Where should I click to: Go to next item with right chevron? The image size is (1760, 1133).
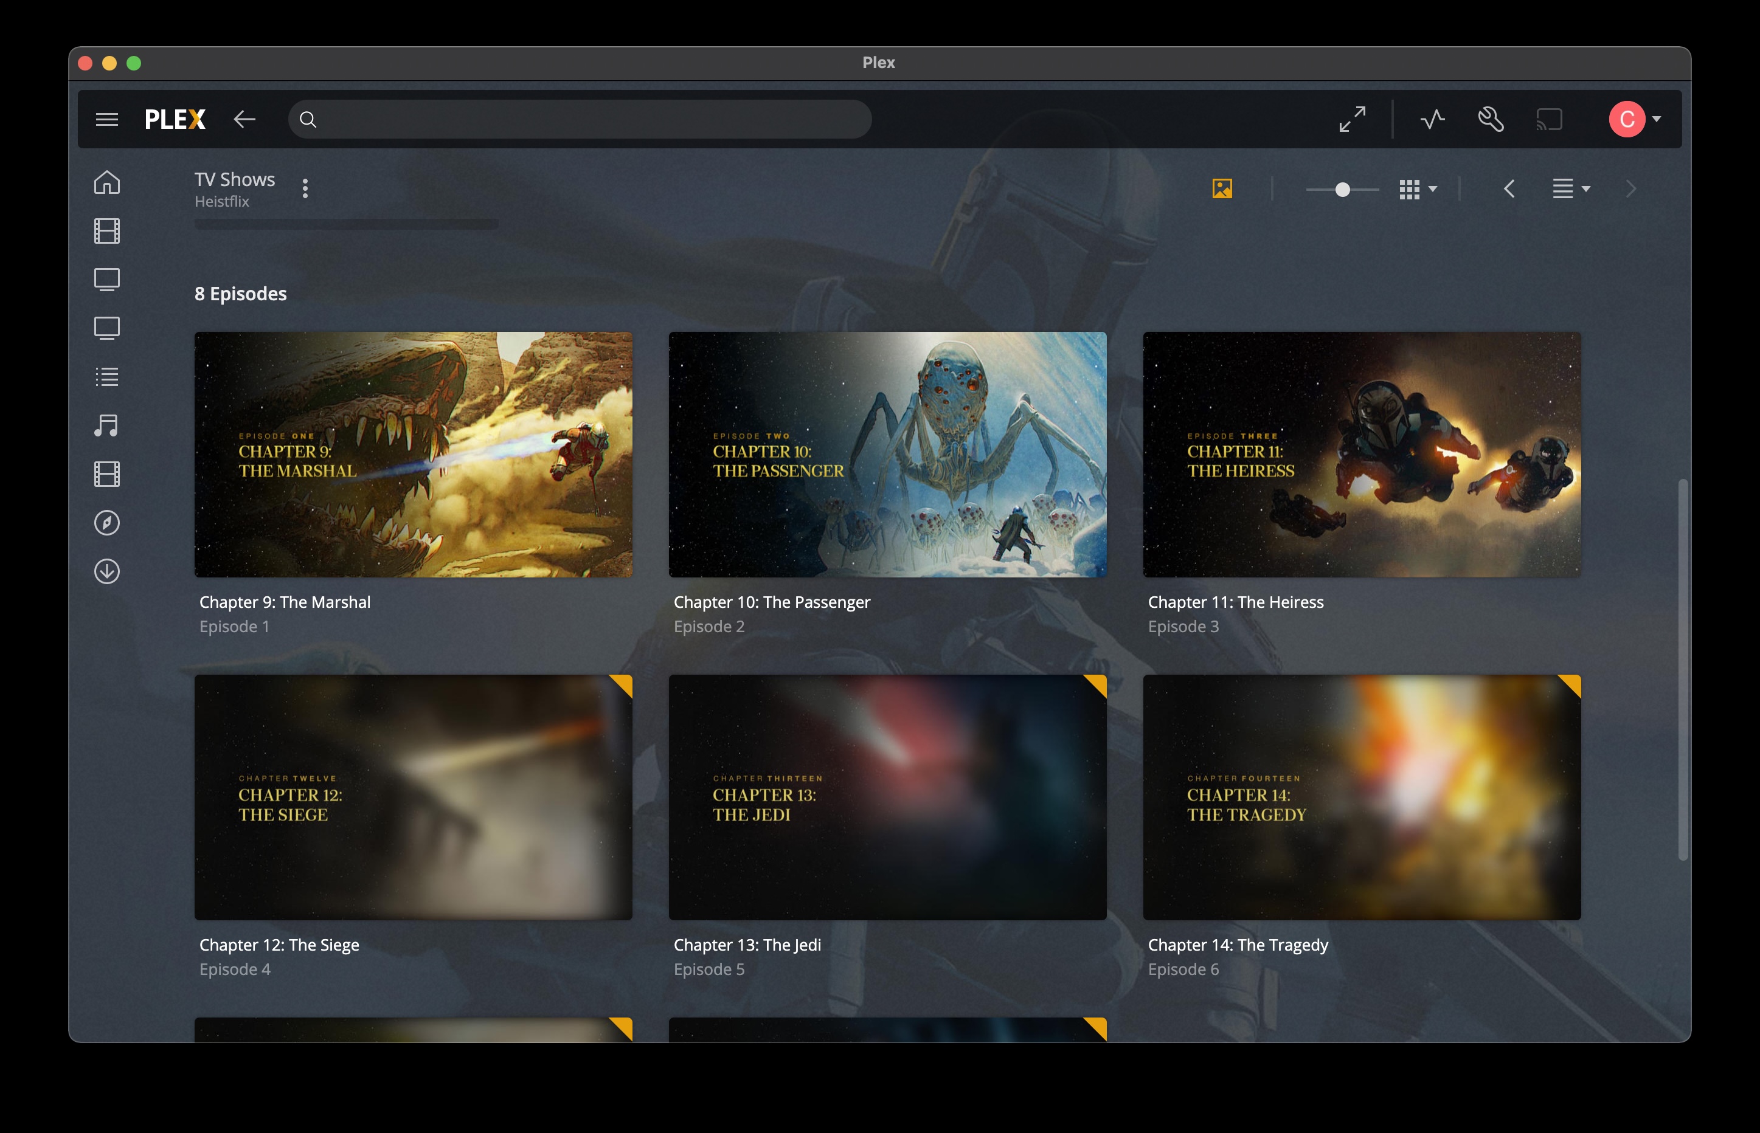(1631, 189)
